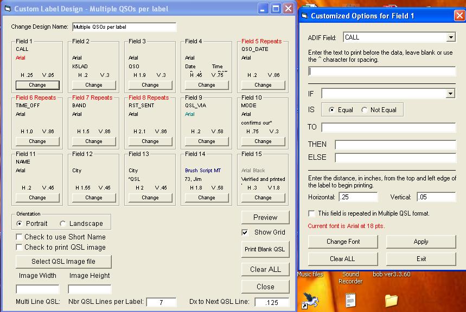Open the Pegasus shortcut icon on the desktop

(310, 300)
